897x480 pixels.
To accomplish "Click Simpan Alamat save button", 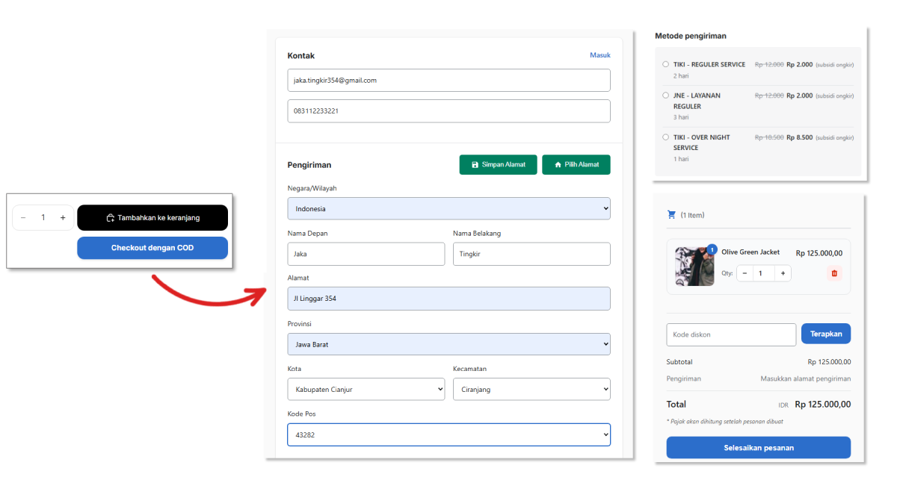I will pos(498,164).
